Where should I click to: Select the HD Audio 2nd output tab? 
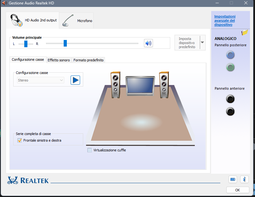pos(32,20)
